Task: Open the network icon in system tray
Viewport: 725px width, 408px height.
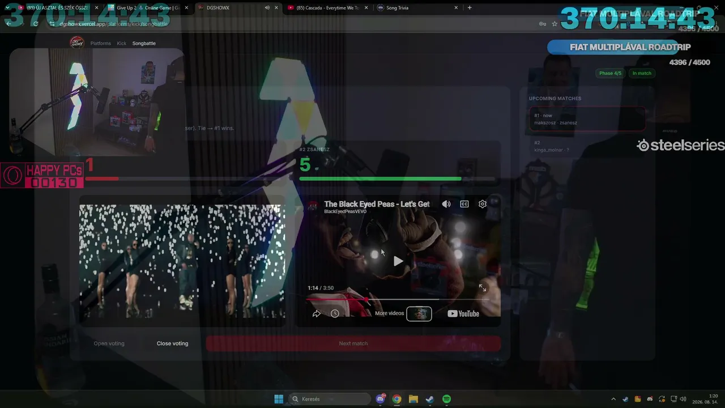Action: (x=673, y=399)
